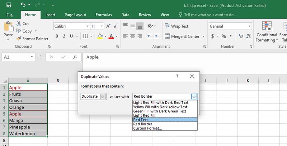The width and height of the screenshot is (287, 146).
Task: Switch to the Insert tab
Action: 50,15
